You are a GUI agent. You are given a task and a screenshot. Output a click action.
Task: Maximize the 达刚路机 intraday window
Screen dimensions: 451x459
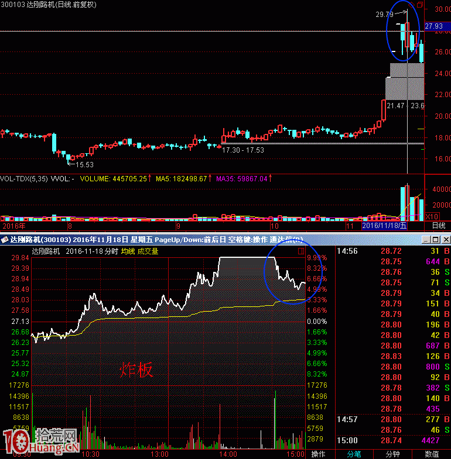pyautogui.click(x=436, y=240)
